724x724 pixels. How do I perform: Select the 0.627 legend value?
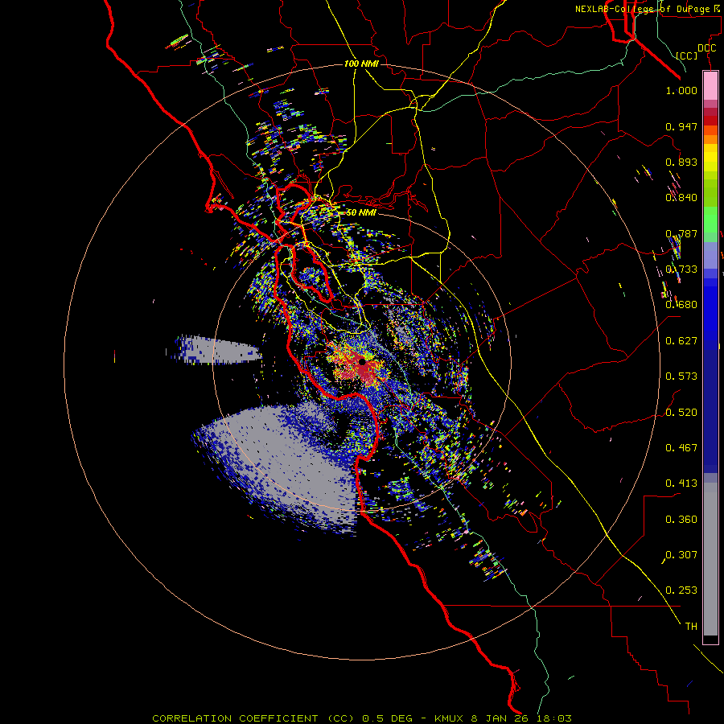click(681, 341)
